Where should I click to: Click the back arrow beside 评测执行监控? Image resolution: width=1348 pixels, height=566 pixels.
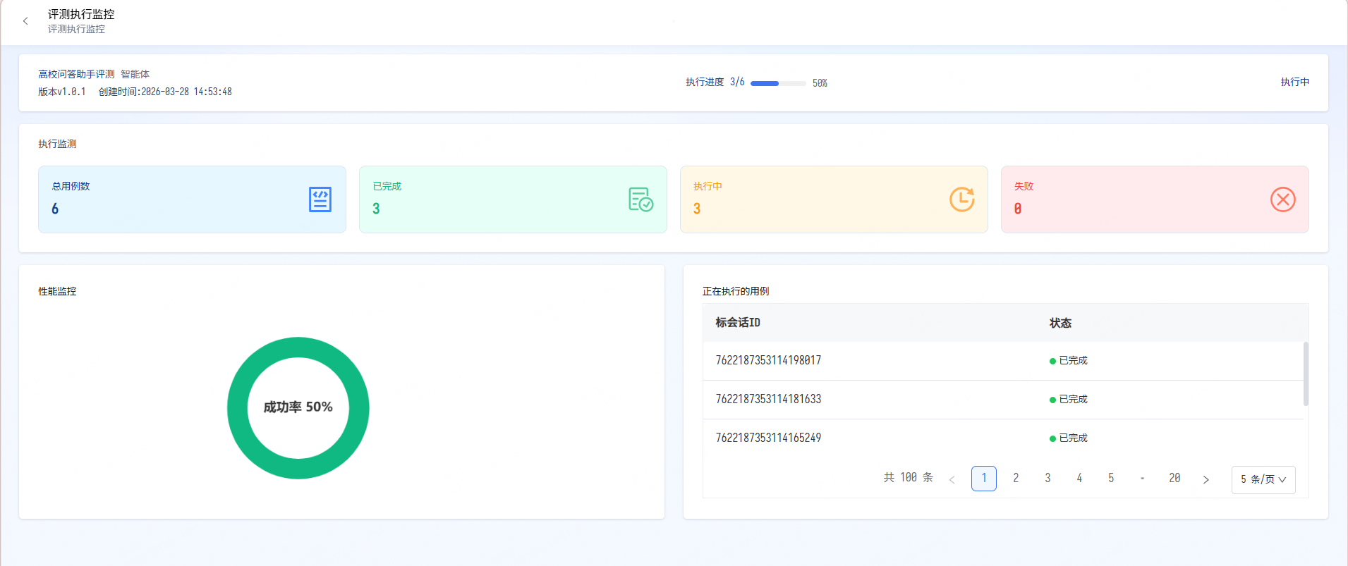point(25,21)
